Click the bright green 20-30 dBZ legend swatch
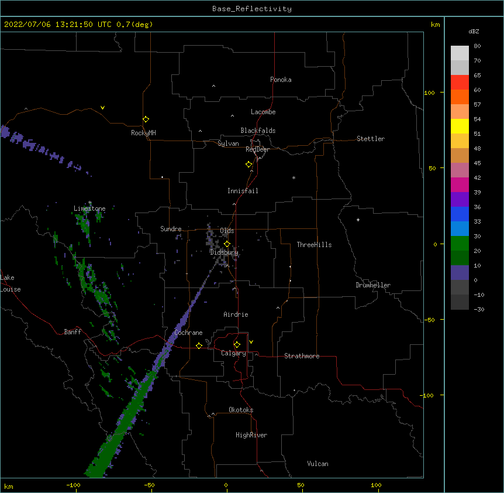This screenshot has height=493, width=504. pos(460,244)
